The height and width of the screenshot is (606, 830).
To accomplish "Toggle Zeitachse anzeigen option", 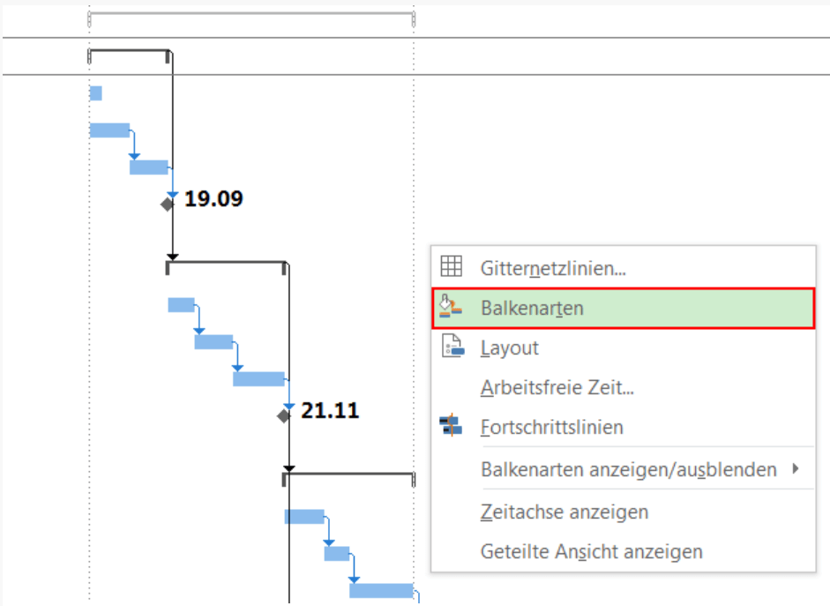I will [x=565, y=512].
